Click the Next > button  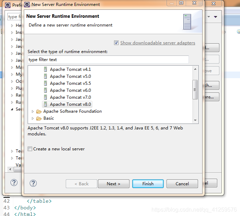[114, 184]
